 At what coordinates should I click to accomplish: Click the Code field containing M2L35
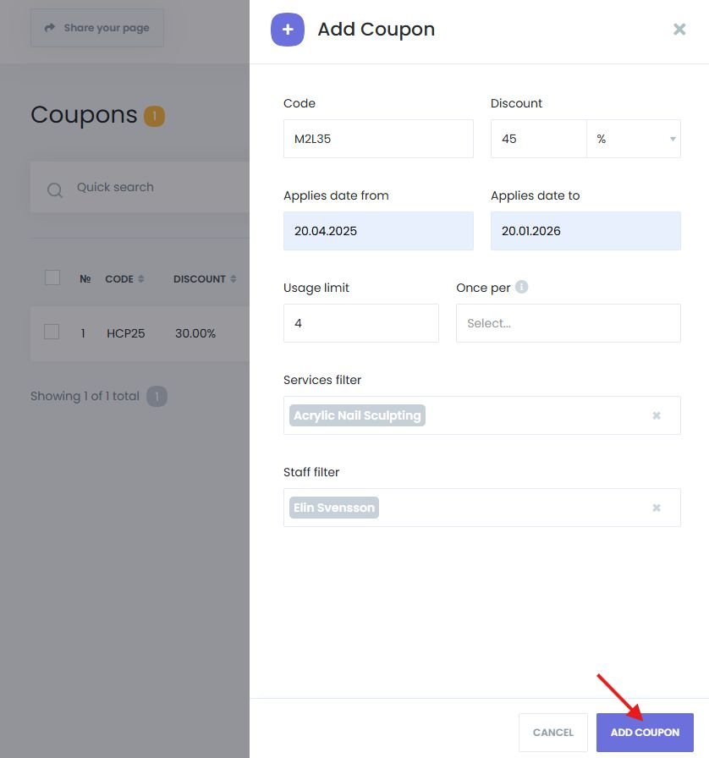pos(378,138)
